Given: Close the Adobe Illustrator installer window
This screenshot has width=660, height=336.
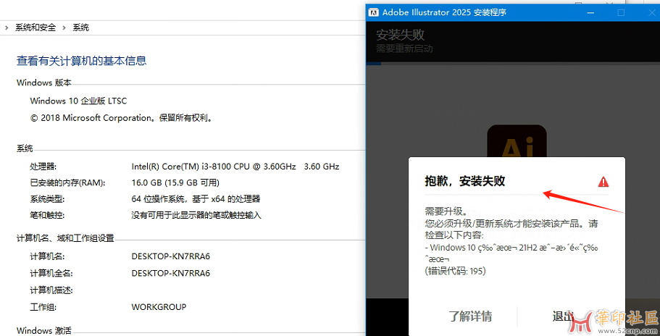Looking at the screenshot, I should click(651, 12).
